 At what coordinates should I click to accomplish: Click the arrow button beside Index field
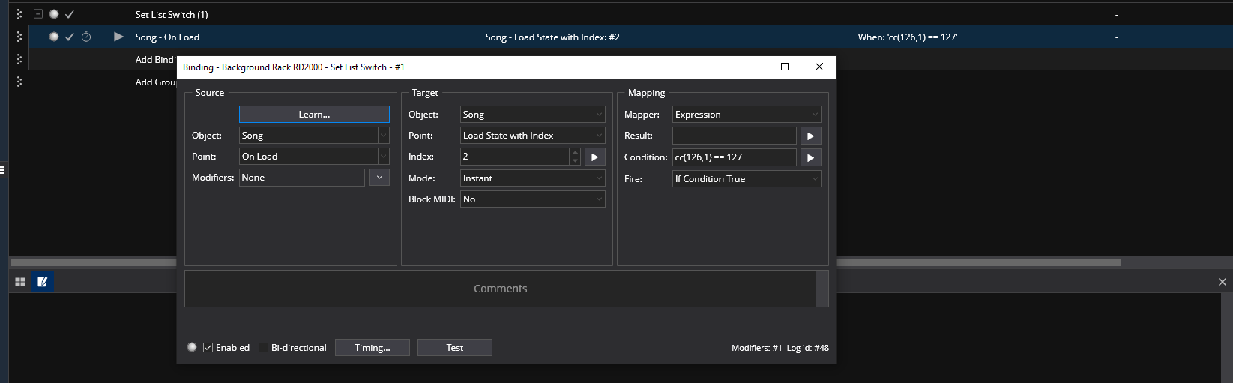point(594,157)
